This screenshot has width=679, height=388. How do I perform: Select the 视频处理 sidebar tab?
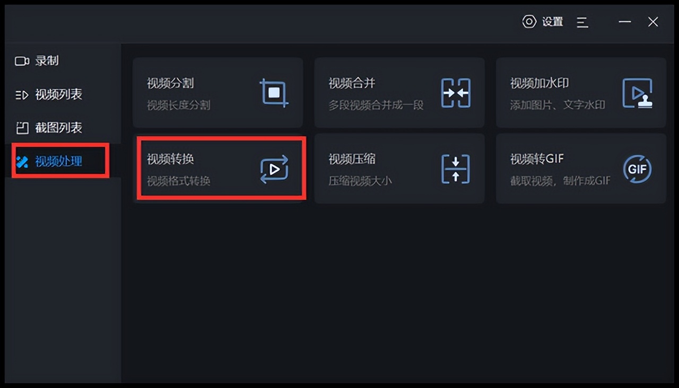[x=58, y=161]
